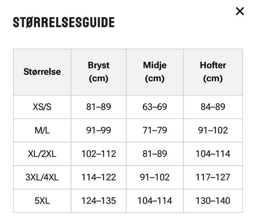Click the 104–114 hips cell for XL/2XL

click(213, 154)
